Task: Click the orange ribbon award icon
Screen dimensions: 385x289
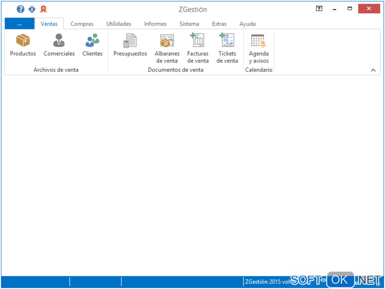Action: tap(43, 9)
